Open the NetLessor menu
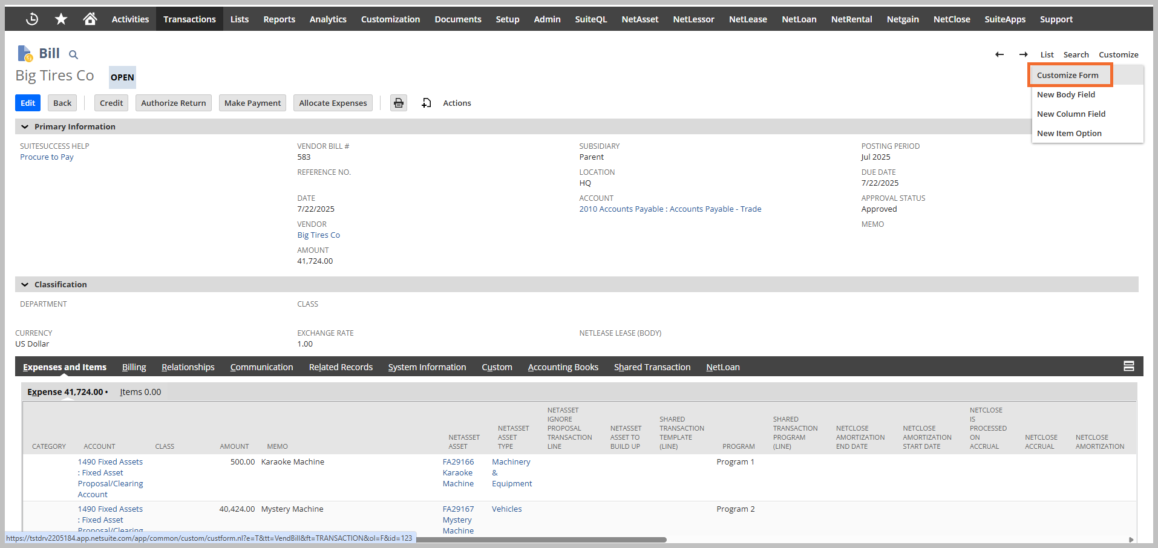 [694, 19]
